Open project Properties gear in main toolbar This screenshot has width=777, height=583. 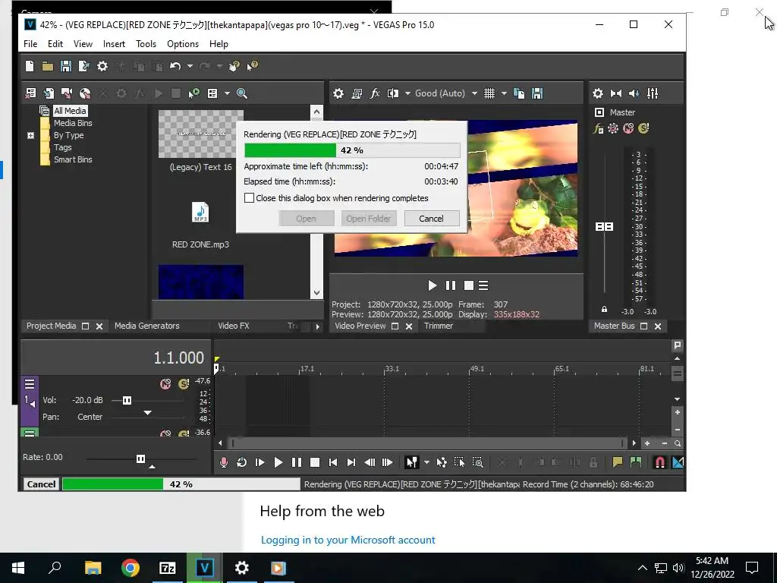coord(102,66)
